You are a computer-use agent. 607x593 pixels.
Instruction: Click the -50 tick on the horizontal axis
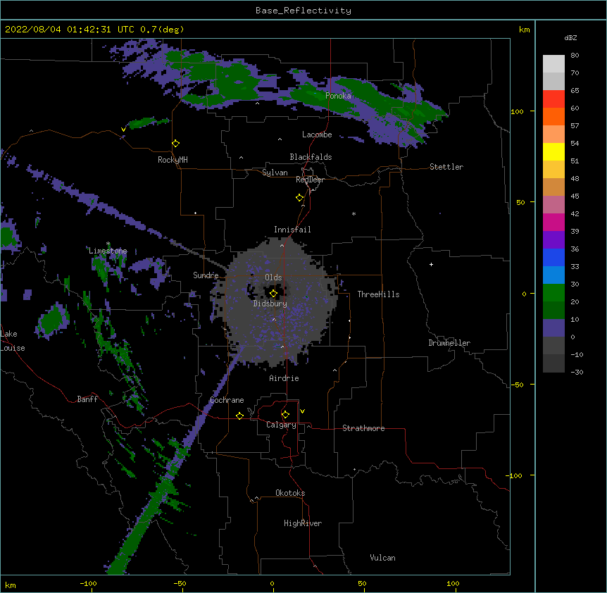point(180,583)
